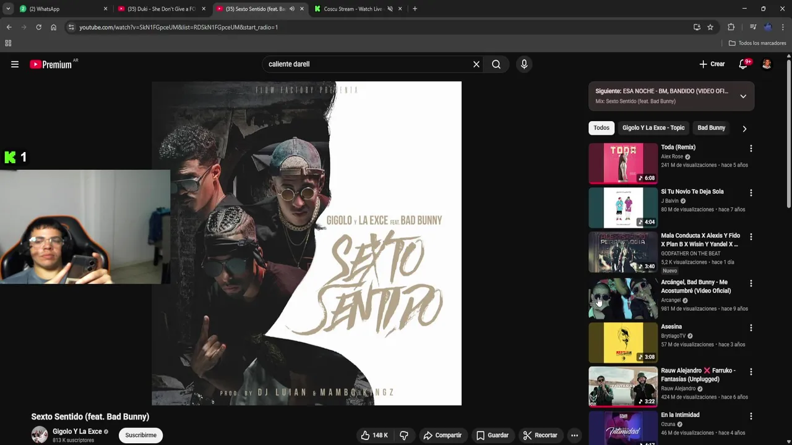Click the magnifier search button
This screenshot has height=445, width=792.
tap(496, 64)
